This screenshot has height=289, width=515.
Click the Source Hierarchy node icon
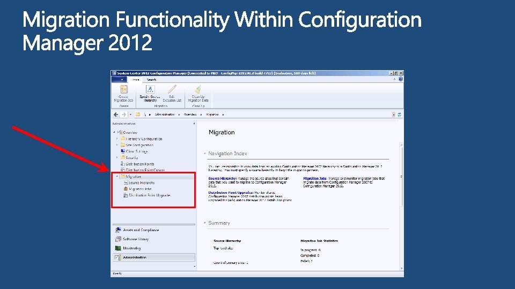click(126, 182)
